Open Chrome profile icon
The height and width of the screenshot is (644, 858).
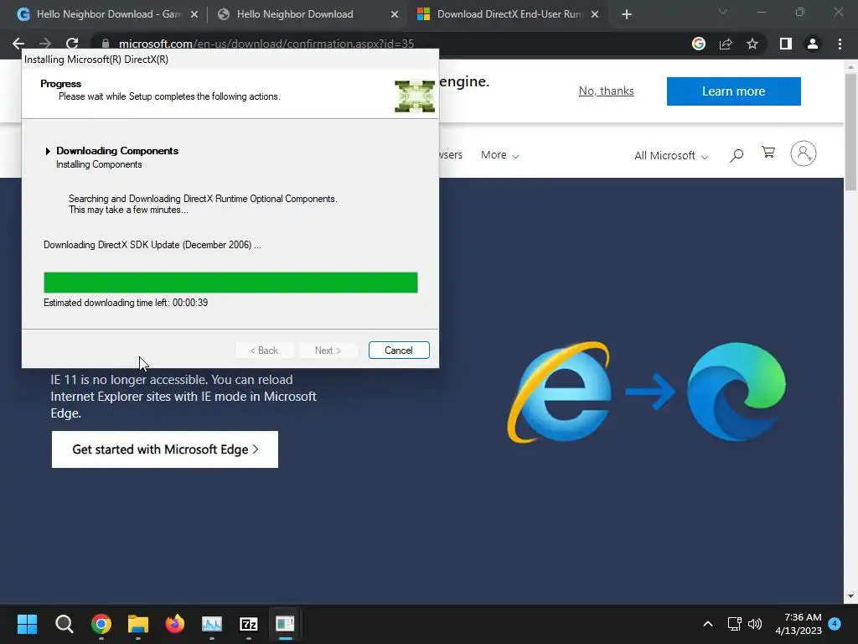(x=813, y=44)
